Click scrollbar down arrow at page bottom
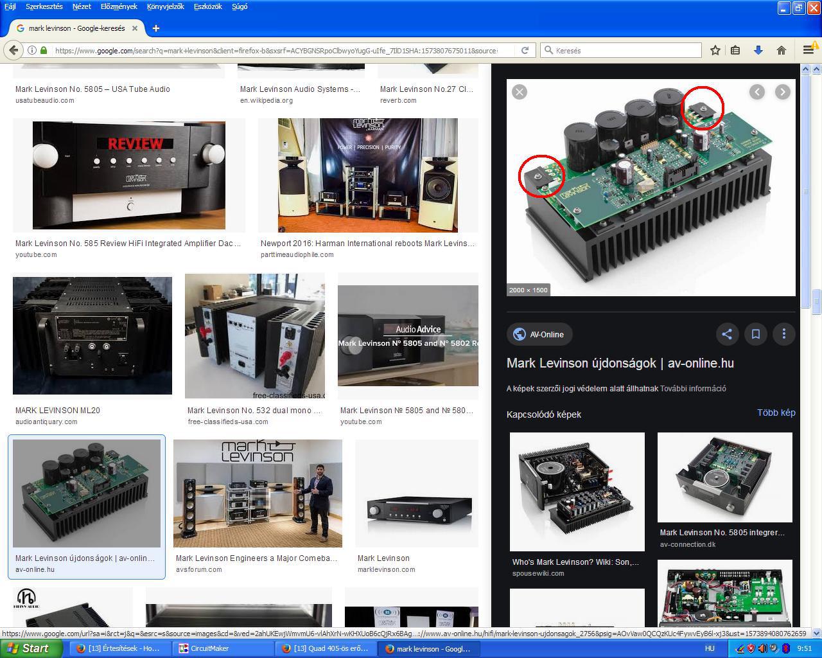Viewport: 822px width, 658px height. [x=816, y=633]
